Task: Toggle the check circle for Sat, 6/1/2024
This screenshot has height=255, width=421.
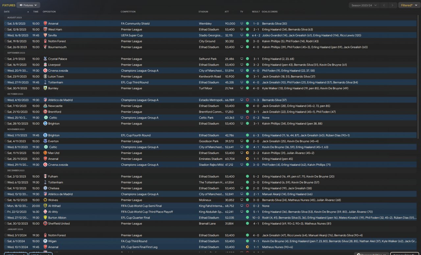Action: pyautogui.click(x=6, y=241)
